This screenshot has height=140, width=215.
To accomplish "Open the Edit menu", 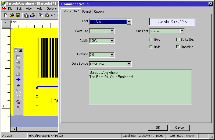I will coord(19,9).
